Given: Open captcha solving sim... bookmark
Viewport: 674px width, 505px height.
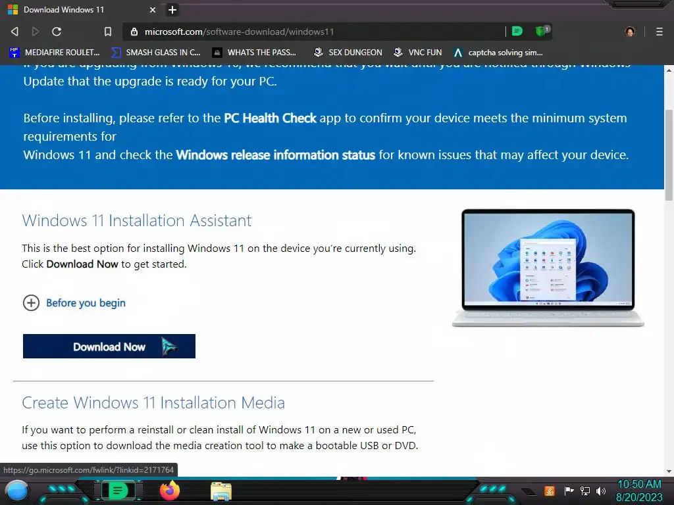Looking at the screenshot, I should click(x=498, y=53).
